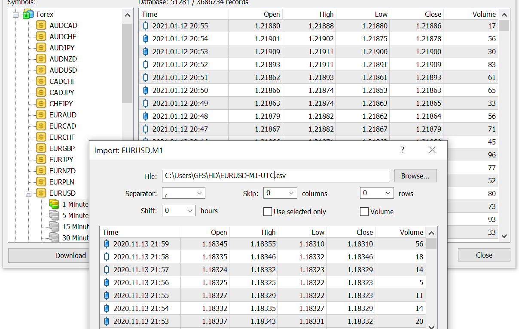Click the symbols tree scrollbar up arrow
This screenshot has width=519, height=329.
click(x=127, y=15)
